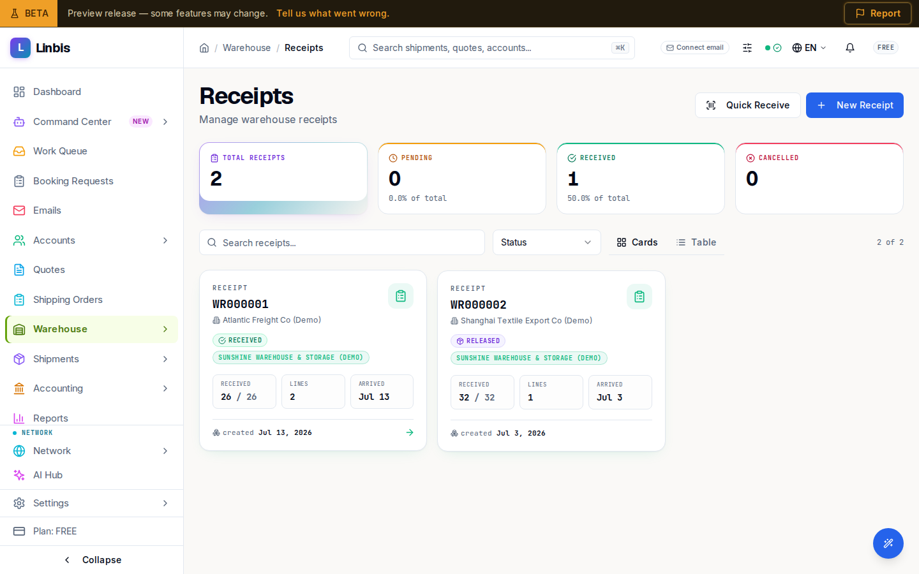The width and height of the screenshot is (919, 574).
Task: Click the Tell us what went wrong link
Action: coord(332,13)
